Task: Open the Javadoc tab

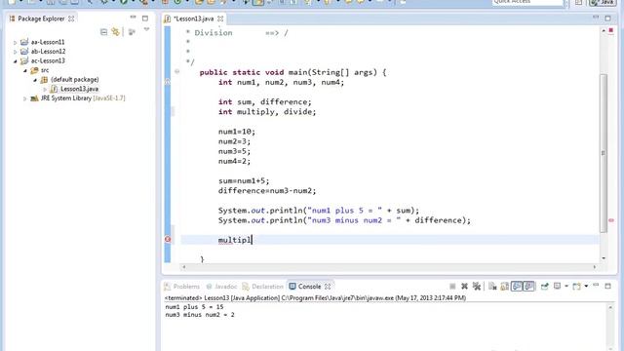Action: click(x=221, y=287)
